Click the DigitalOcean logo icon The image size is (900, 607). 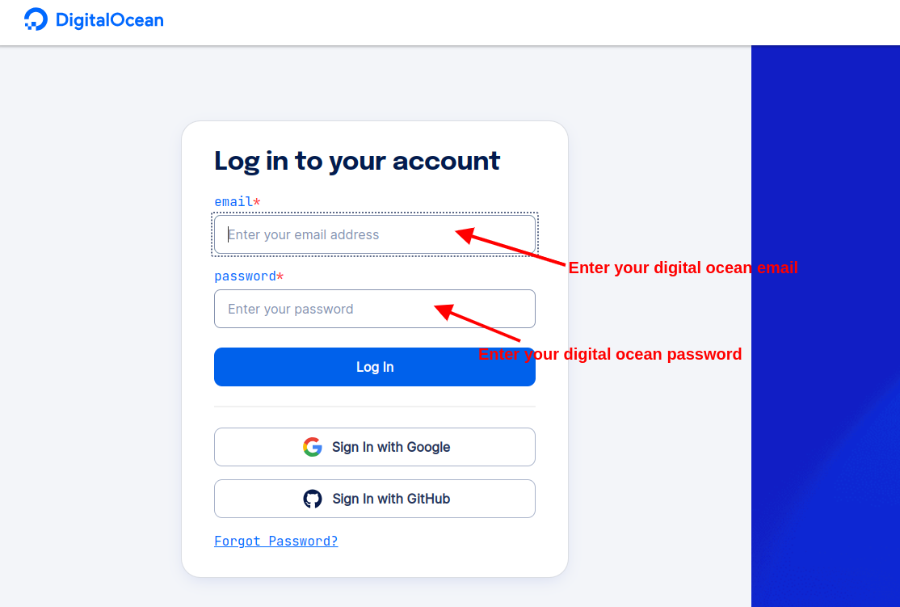36,19
